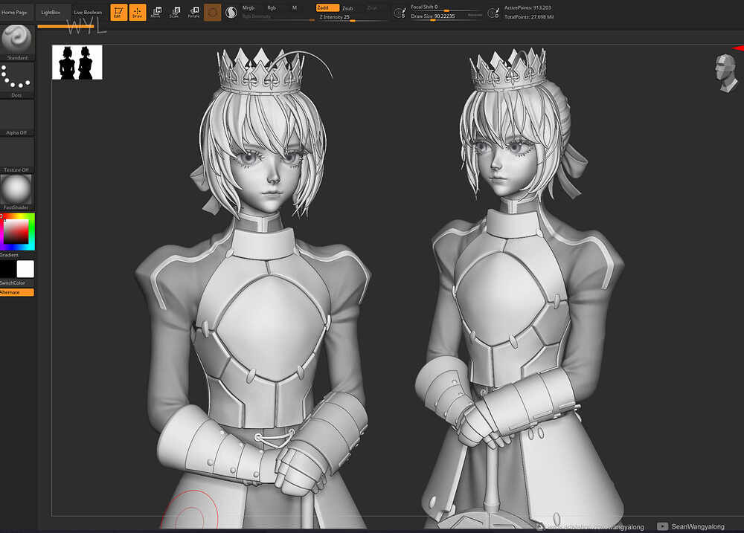Toggle Rgb paint mode

pyautogui.click(x=272, y=8)
